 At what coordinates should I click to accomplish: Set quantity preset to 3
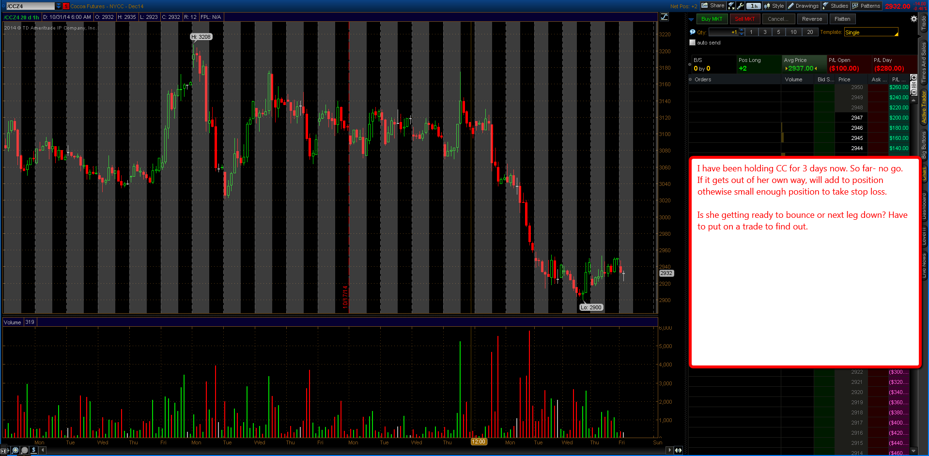tap(765, 32)
